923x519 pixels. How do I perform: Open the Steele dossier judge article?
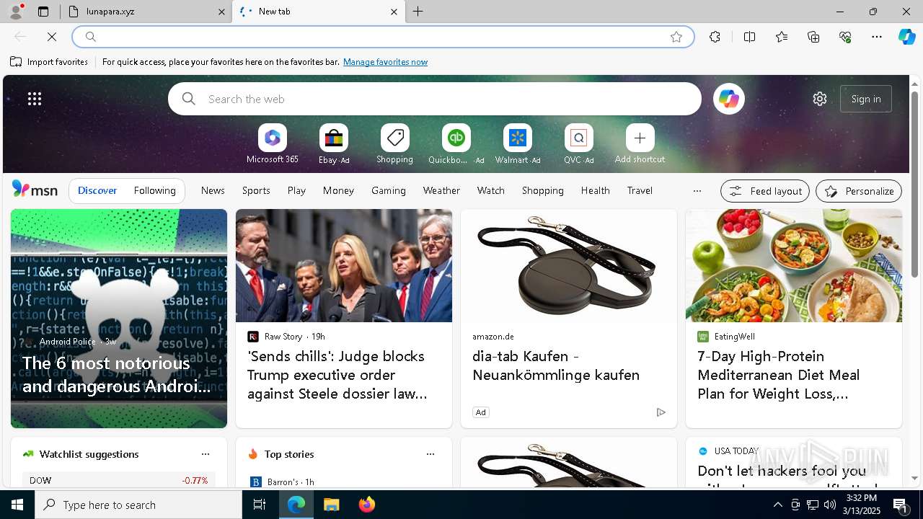(x=344, y=319)
